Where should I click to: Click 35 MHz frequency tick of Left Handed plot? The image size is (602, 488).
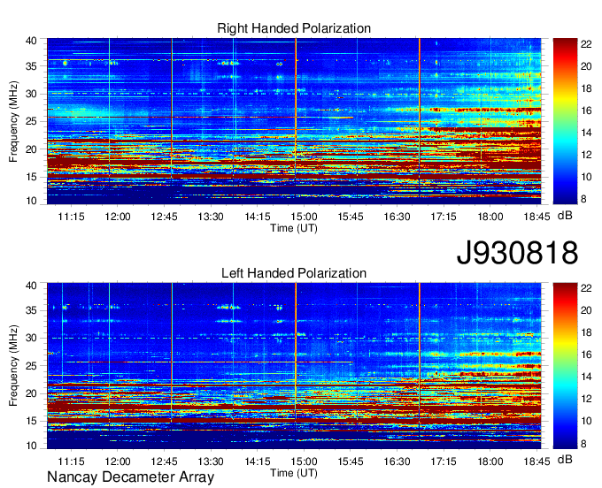[x=32, y=310]
